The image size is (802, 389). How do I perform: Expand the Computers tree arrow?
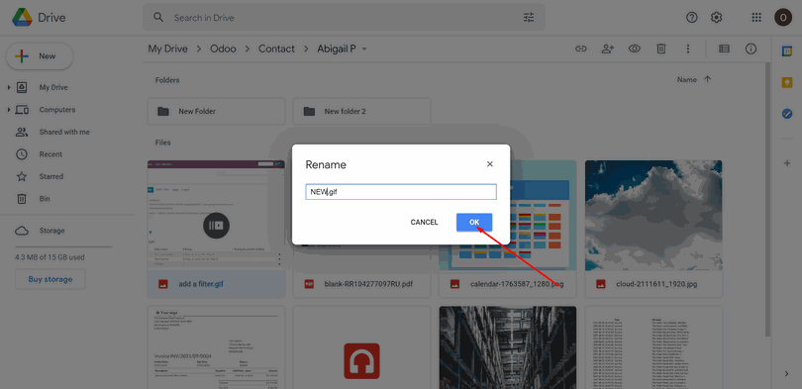(9, 110)
